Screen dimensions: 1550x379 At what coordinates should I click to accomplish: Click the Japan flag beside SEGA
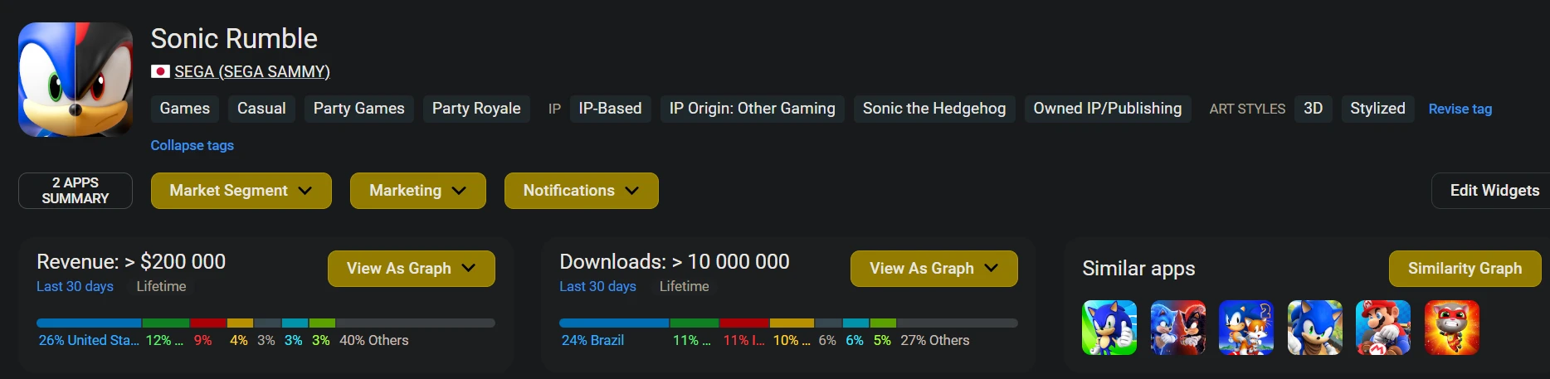pos(160,72)
